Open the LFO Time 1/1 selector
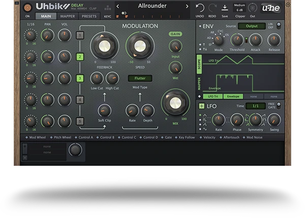305x218 pixels. click(x=255, y=106)
